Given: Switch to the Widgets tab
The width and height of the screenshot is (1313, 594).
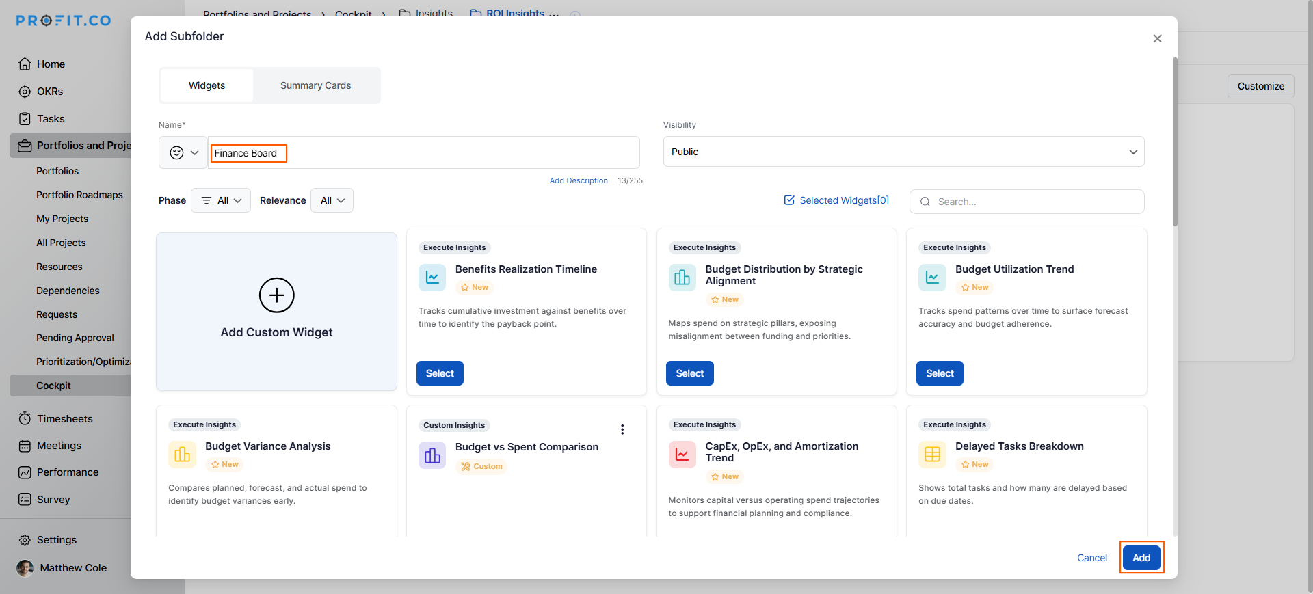Looking at the screenshot, I should pos(207,85).
